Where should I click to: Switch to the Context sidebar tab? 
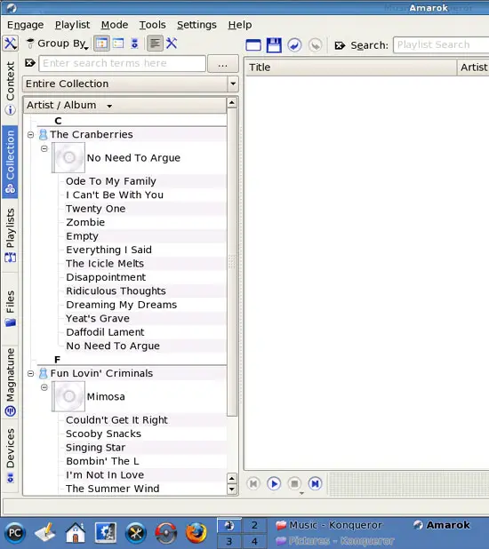(x=10, y=88)
